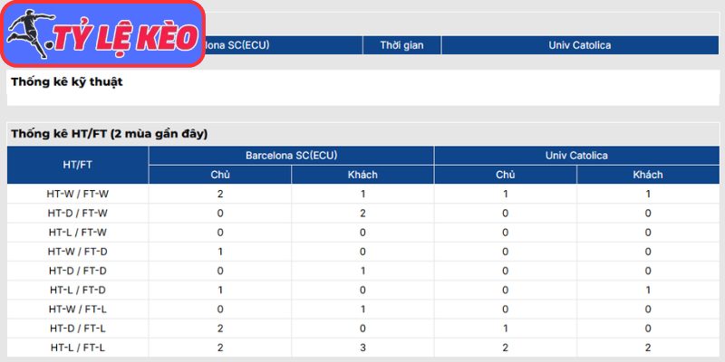Click the Thống kê HT/FT section heading
Viewport: 725px width, 362px height.
tap(110, 134)
